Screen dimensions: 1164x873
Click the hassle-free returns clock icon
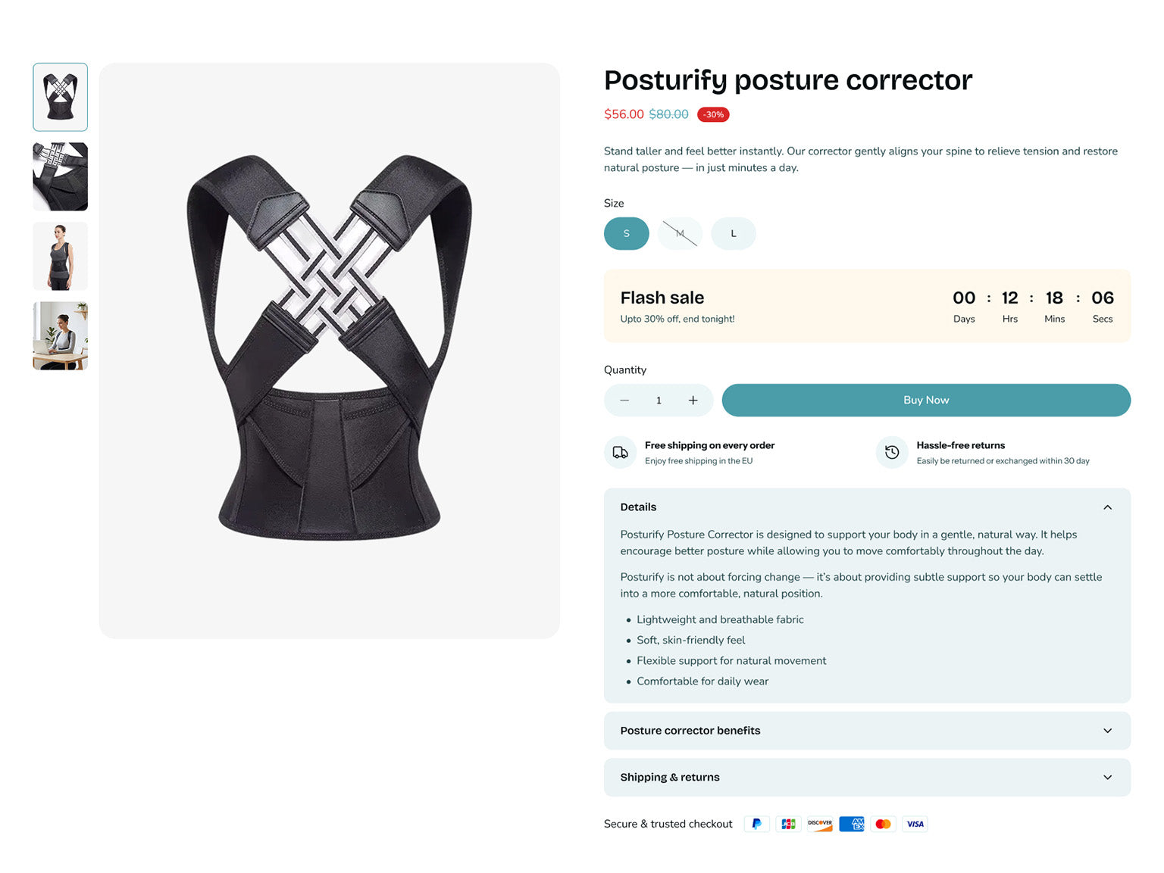click(x=892, y=453)
